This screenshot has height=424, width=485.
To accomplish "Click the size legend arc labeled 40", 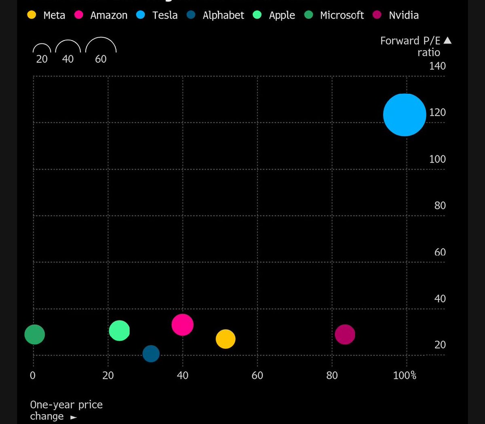I will (x=68, y=46).
